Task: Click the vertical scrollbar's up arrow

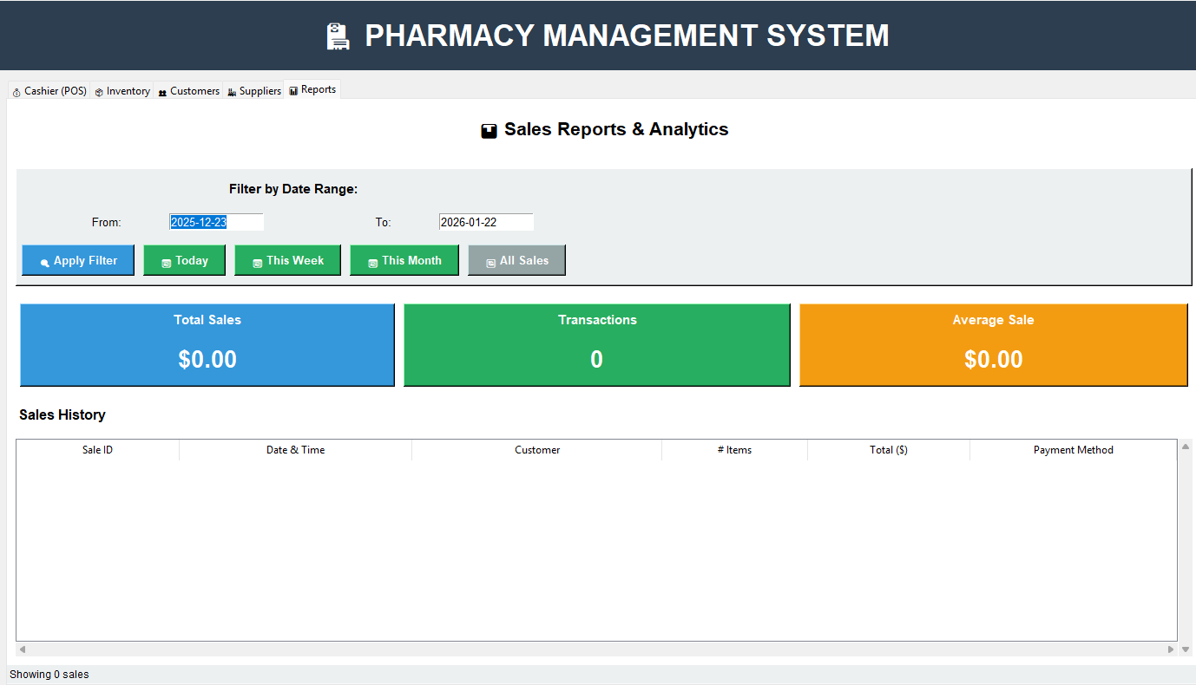Action: [x=1186, y=445]
